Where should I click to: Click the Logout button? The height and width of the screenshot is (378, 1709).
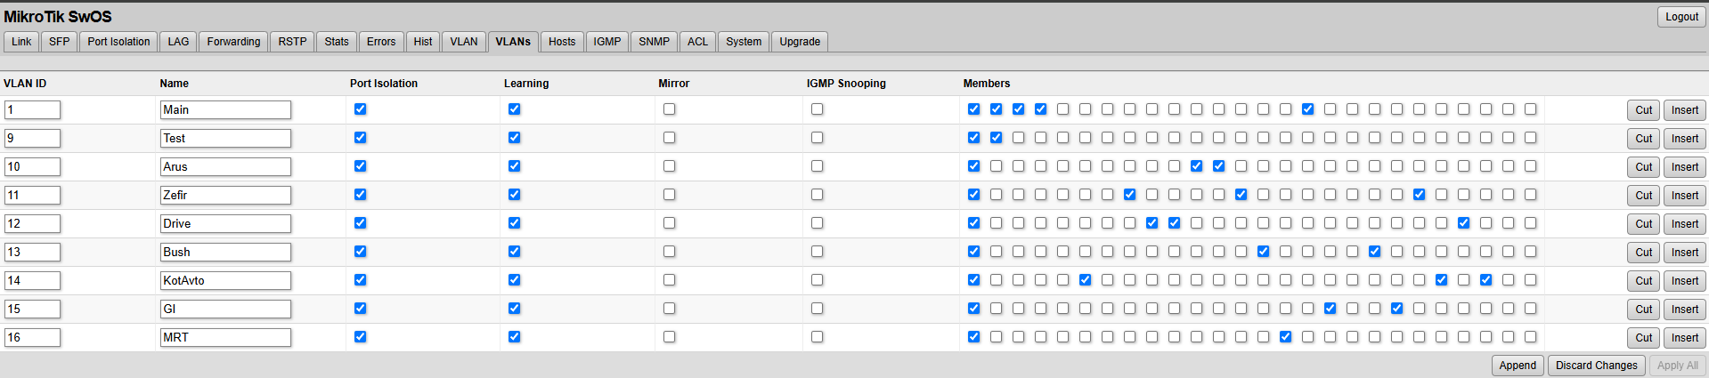tap(1681, 17)
